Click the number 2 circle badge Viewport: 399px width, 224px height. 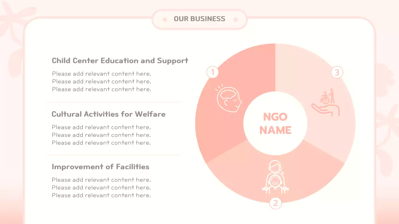(276, 203)
